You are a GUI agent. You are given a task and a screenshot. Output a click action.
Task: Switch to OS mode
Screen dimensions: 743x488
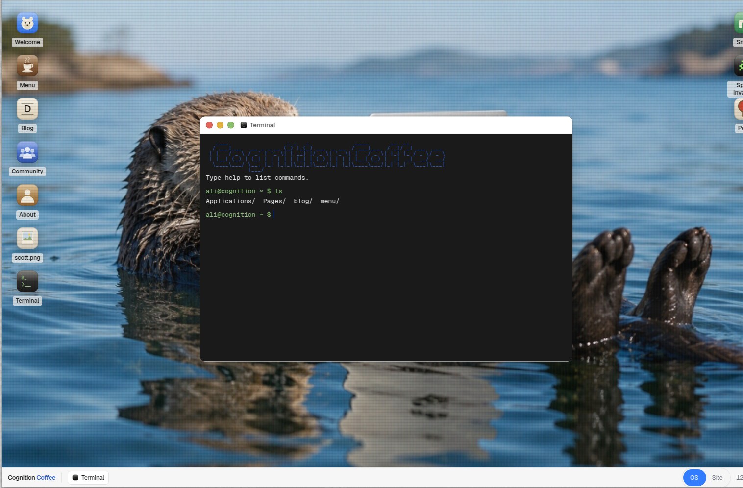(694, 478)
